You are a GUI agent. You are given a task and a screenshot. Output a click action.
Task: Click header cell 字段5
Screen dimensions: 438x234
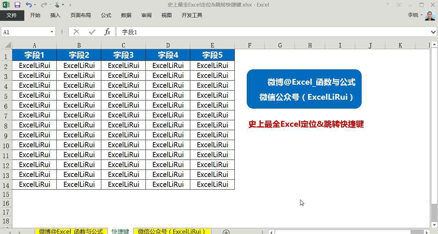[x=212, y=55]
